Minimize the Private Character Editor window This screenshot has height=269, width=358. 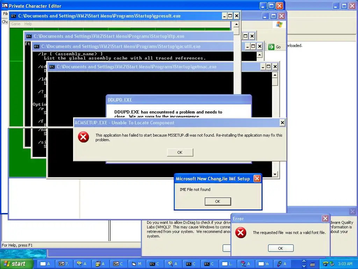pos(263,6)
